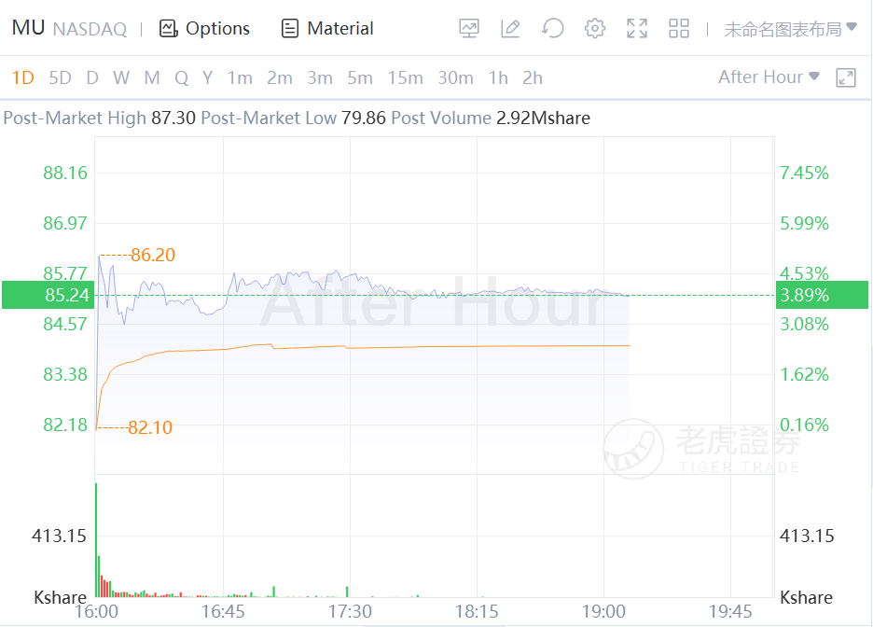
Task: Click the 86.20 high price marker
Action: [153, 255]
